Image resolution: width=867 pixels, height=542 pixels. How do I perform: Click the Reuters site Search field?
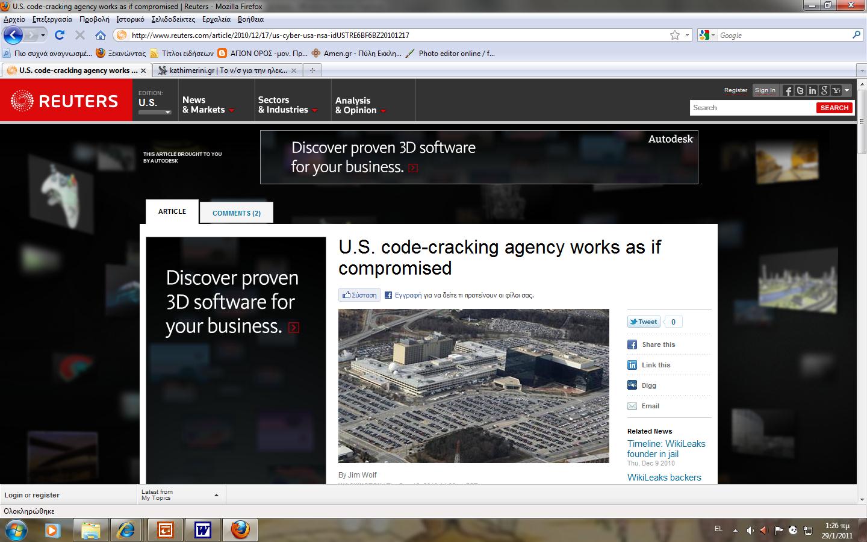pos(753,108)
